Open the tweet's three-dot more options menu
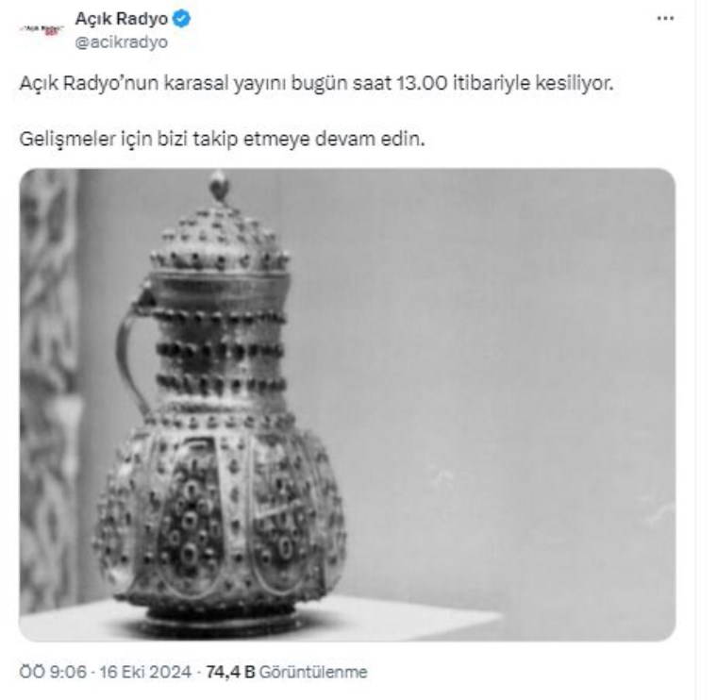Screen dimensions: 717x700 (x=665, y=18)
